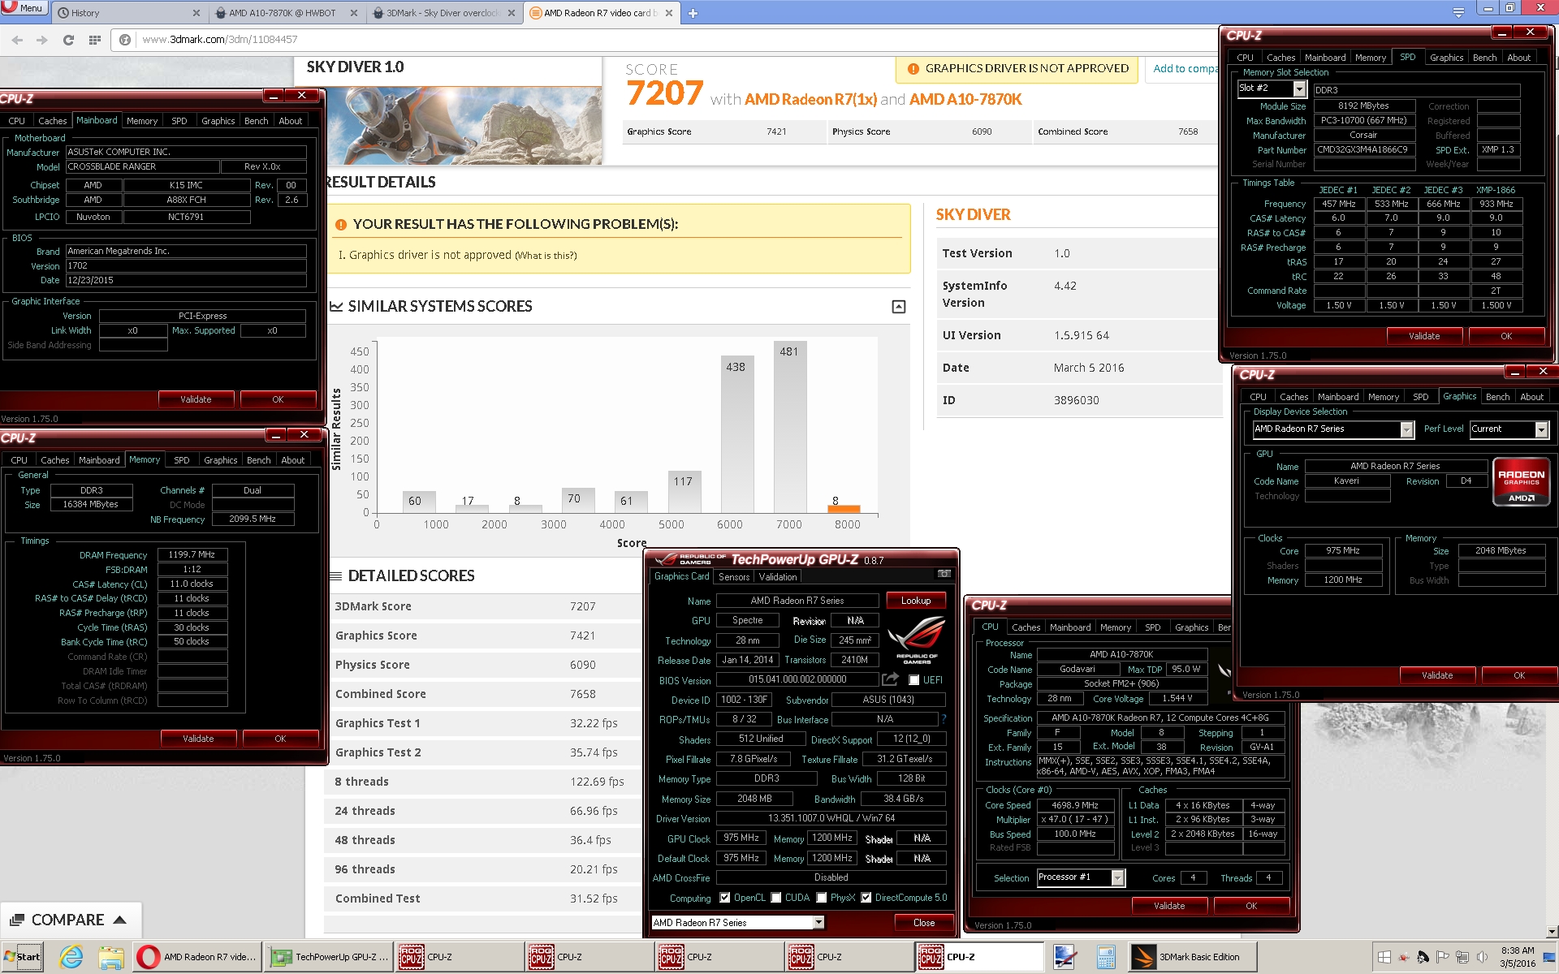Click the 481 bar in scores chart
Viewport: 1559px width, 974px height.
point(789,428)
